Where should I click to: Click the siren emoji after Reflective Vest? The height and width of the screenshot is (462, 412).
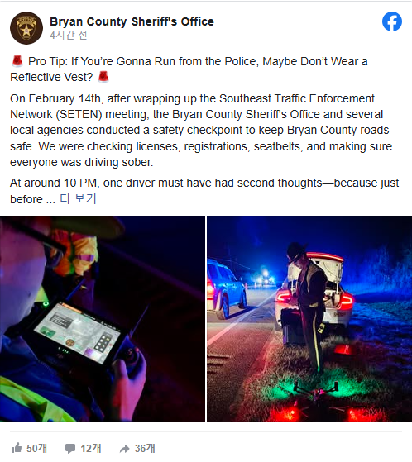(103, 77)
